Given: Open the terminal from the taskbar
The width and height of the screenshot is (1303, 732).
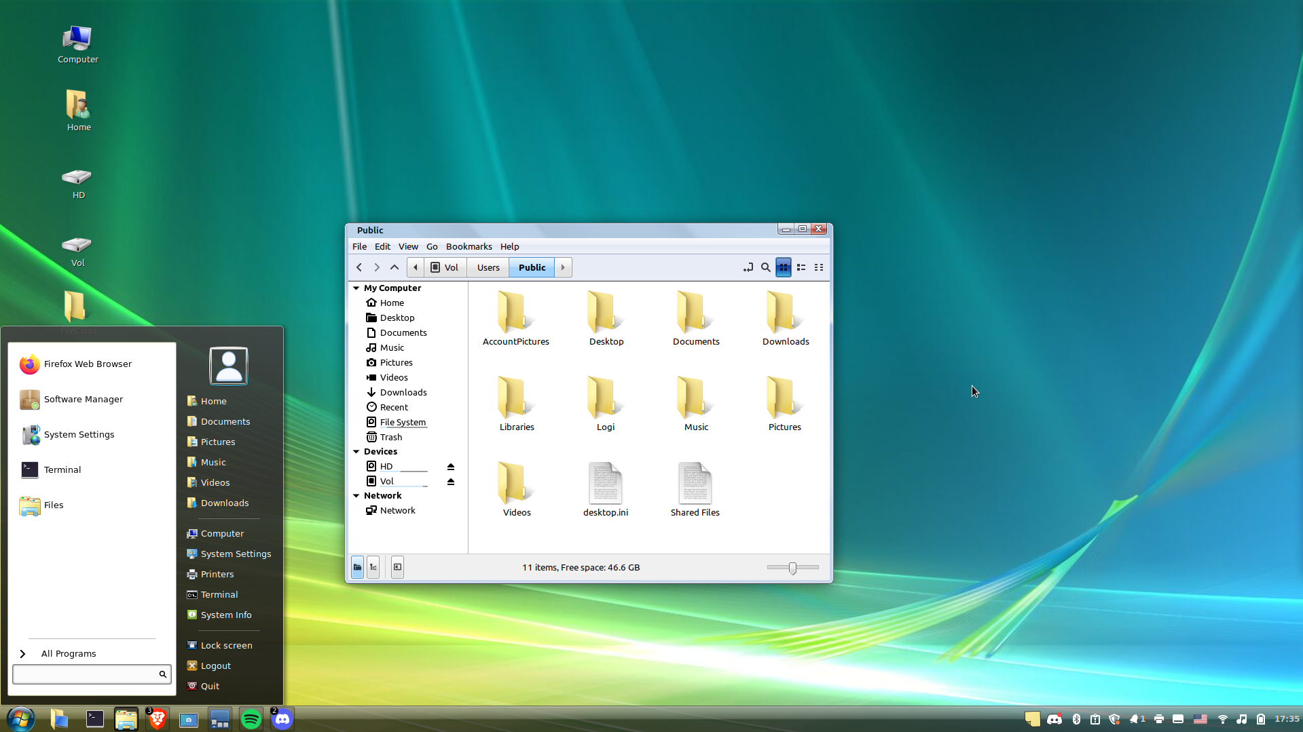Looking at the screenshot, I should (x=95, y=719).
